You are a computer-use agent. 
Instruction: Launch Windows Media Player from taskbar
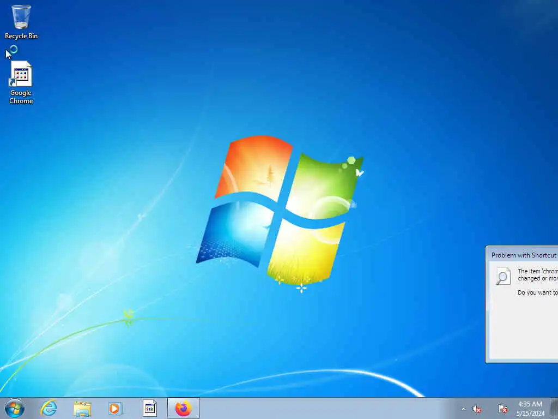(115, 408)
